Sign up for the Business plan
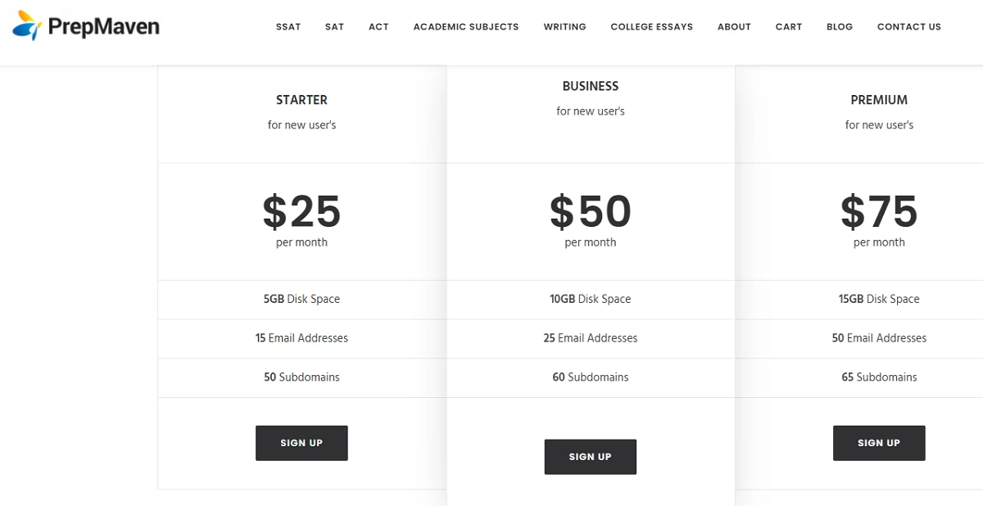This screenshot has height=506, width=983. pos(590,457)
